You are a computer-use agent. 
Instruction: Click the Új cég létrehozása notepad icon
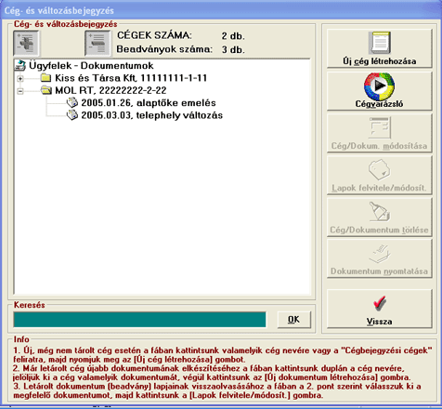pyautogui.click(x=380, y=43)
